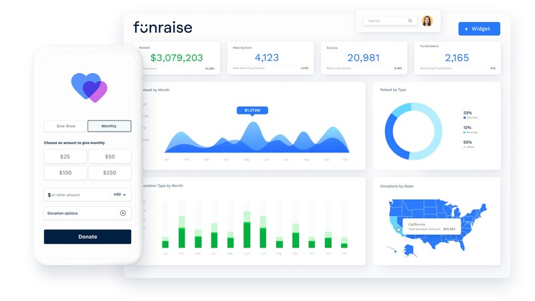Viewport: 535px width, 301px height.
Task: Open the user profile avatar
Action: pyautogui.click(x=427, y=21)
